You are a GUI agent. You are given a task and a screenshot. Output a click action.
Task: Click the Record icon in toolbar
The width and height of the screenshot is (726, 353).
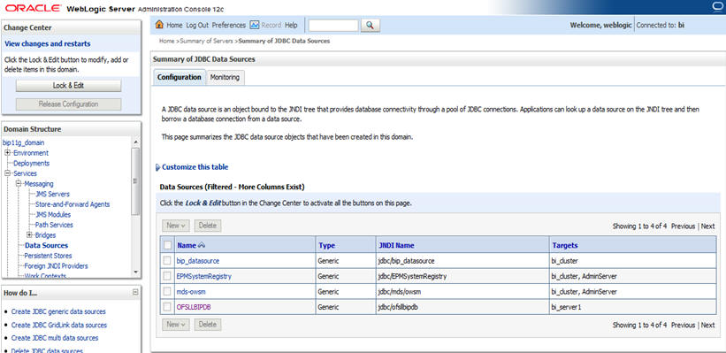pos(254,25)
